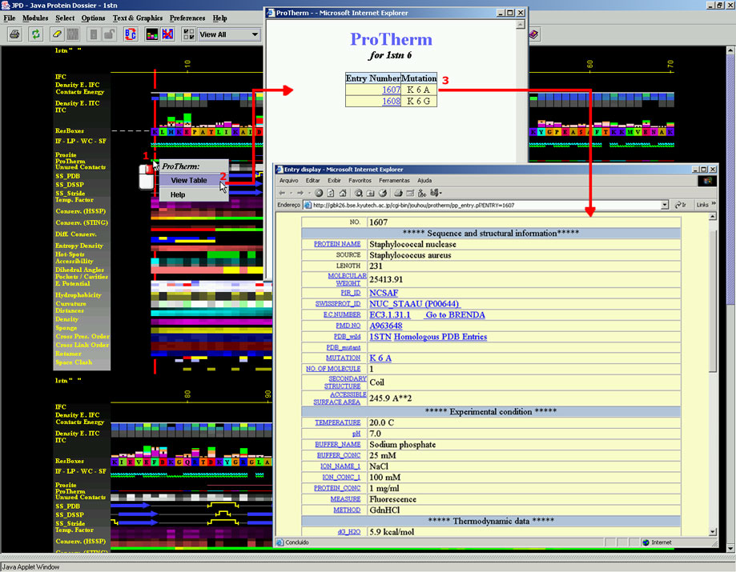
Task: Click the checkbox grid selection icon
Action: coord(189,34)
